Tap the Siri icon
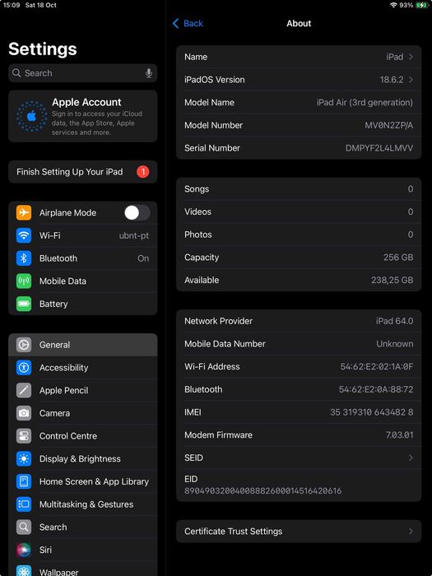 24,550
